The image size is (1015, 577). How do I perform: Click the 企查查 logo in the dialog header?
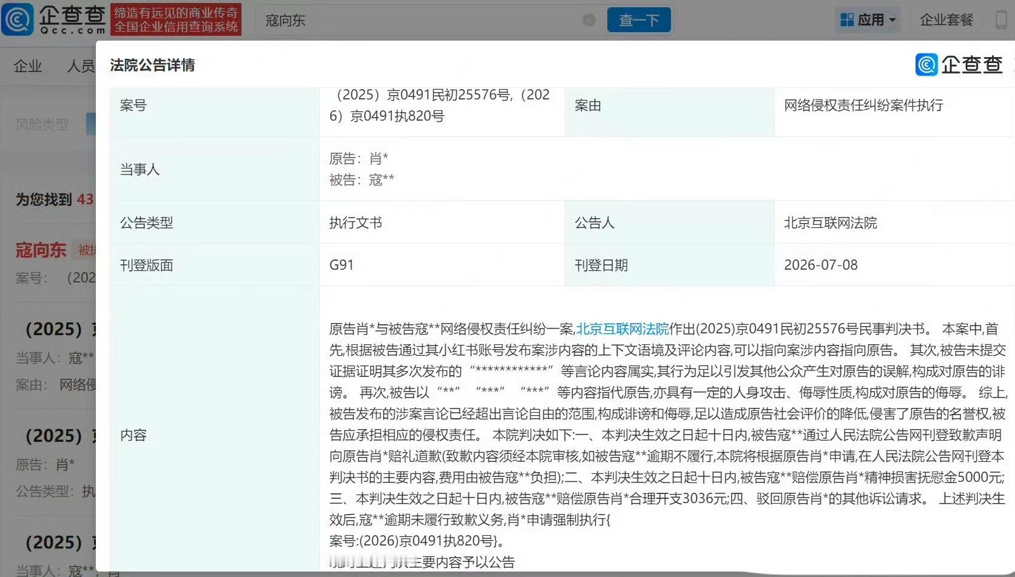[959, 65]
